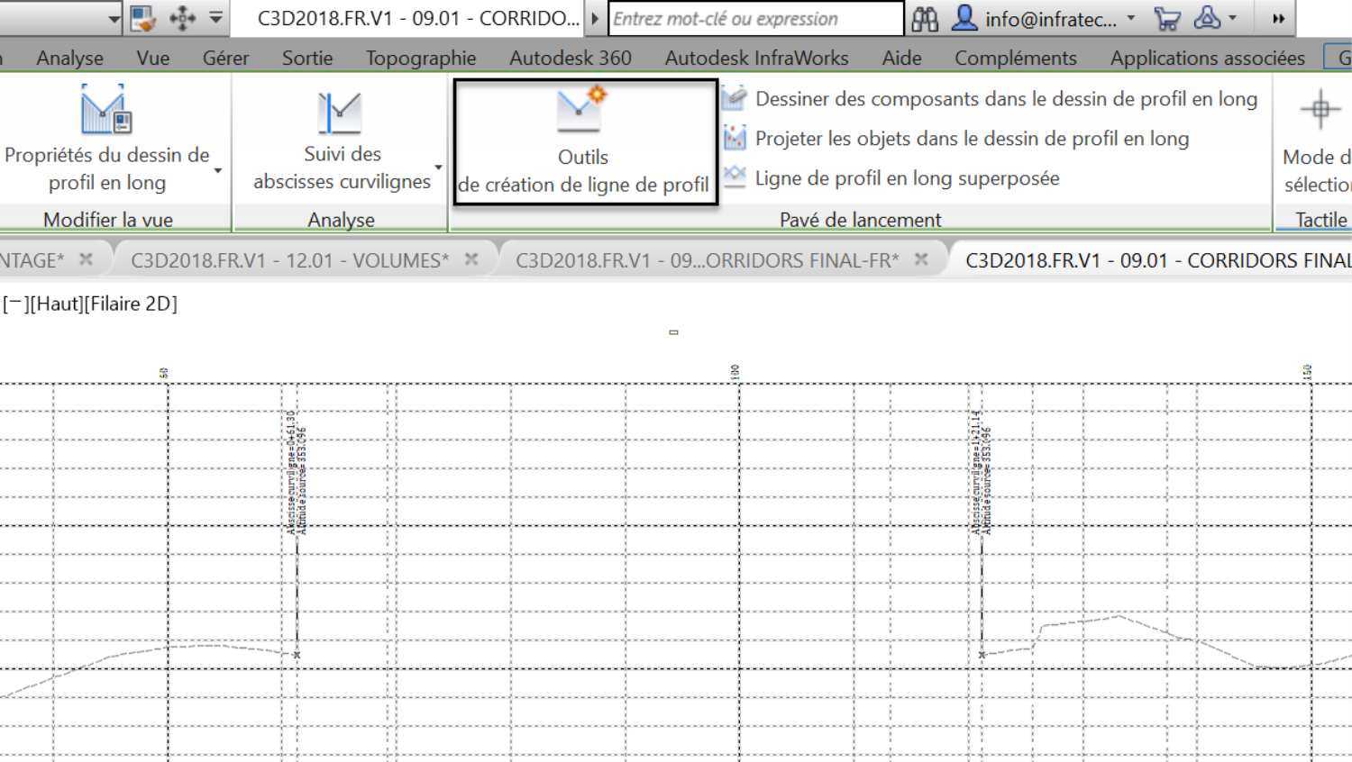The image size is (1352, 762).
Task: Expand the Propriétés du dessin dropdown arrow
Action: coord(217,170)
